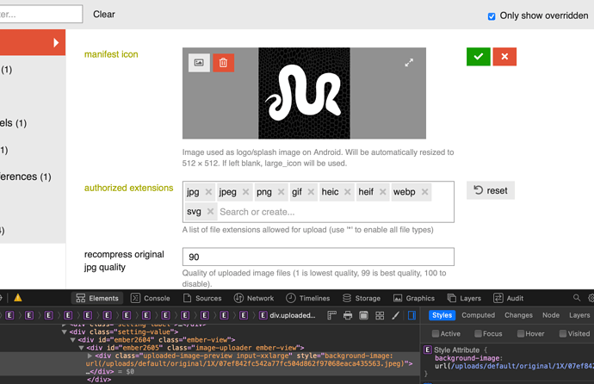Reset authorized extensions setting
The image size is (594, 384).
(x=491, y=190)
